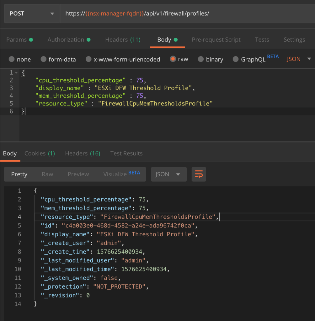Go to the request Headers (11) tab
Screen dimensions: 315x321
click(x=123, y=40)
